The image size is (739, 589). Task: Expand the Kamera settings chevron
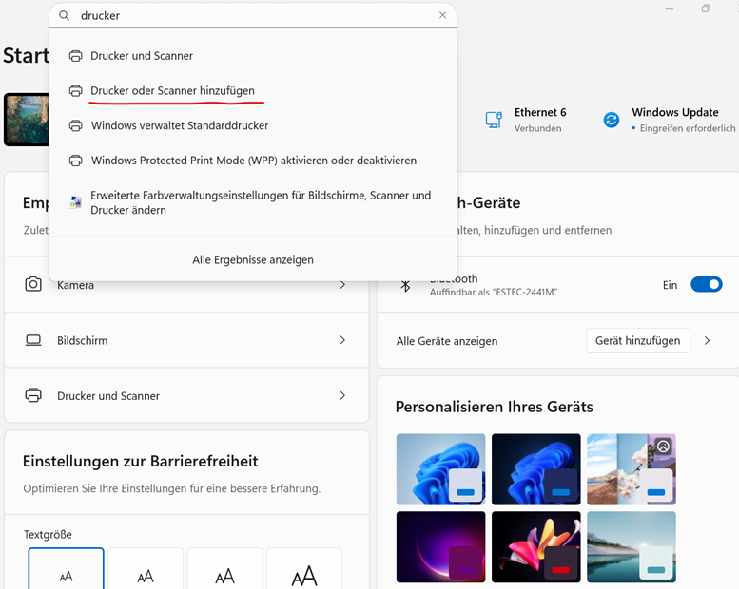coord(342,284)
